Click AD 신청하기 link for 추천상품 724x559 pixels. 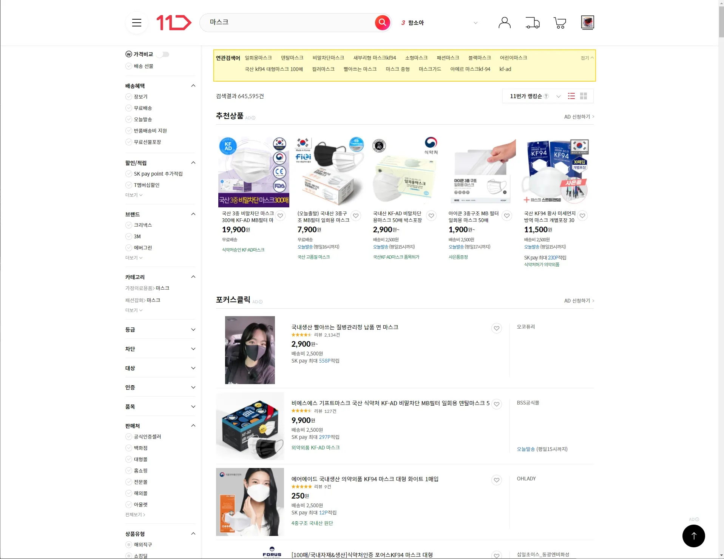[x=579, y=117]
